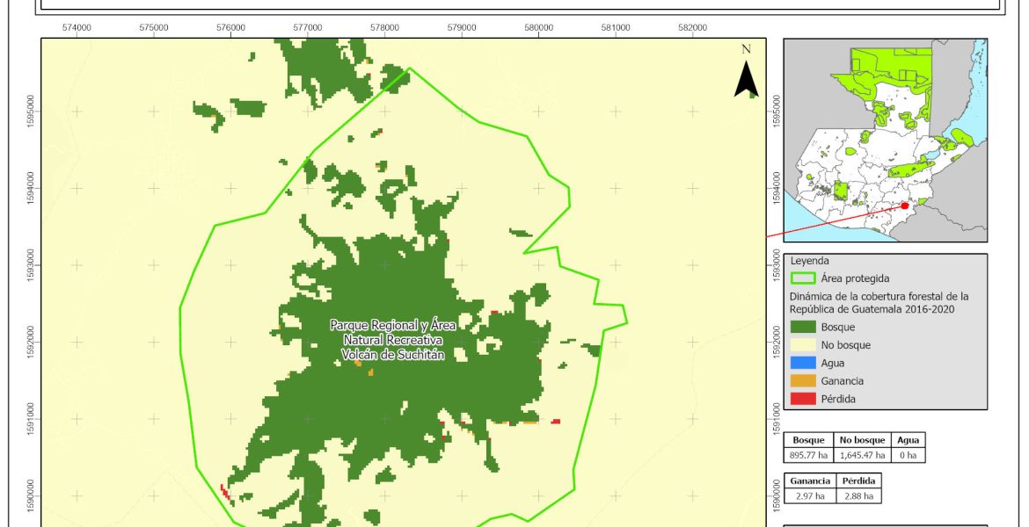The height and width of the screenshot is (527, 1029).
Task: Click the Ganancia 2.97 ha value
Action: (x=809, y=496)
